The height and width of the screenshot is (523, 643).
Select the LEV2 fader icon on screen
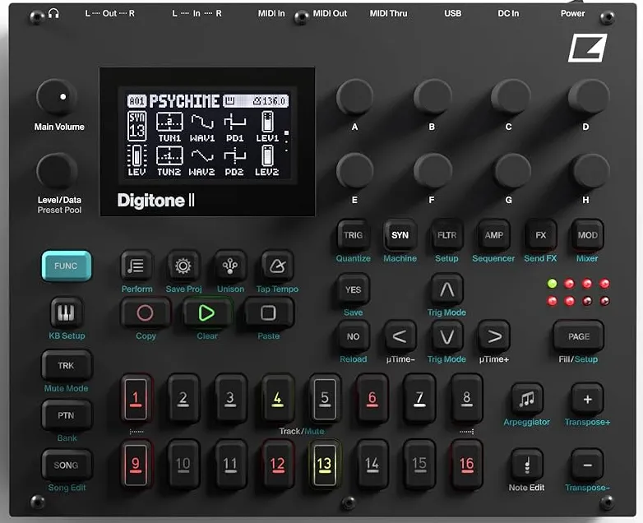[x=267, y=155]
